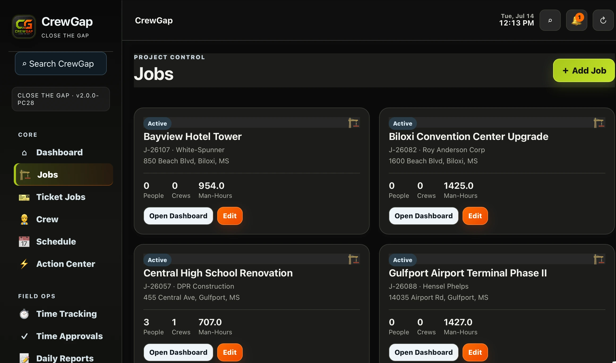Click the Dashboard home icon in the sidebar
Viewport: 616px width, 363px height.
tap(24, 153)
